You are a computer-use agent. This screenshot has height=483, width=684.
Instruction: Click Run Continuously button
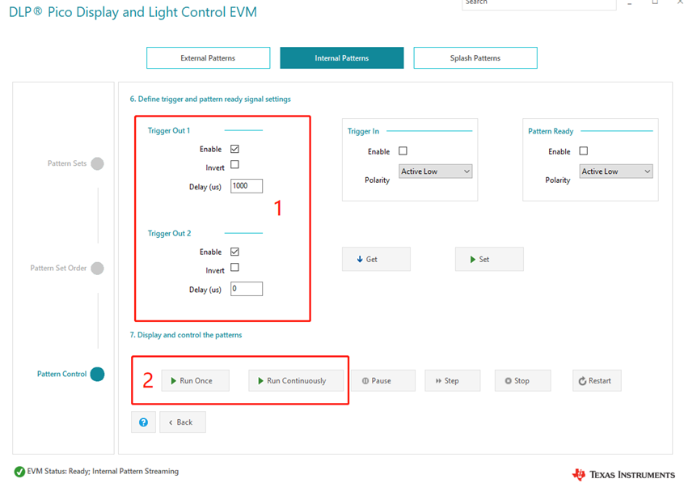[x=296, y=380]
